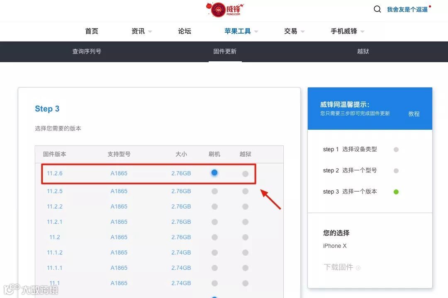448x298 pixels.
Task: Click the 大小 column header
Action: coord(181,154)
